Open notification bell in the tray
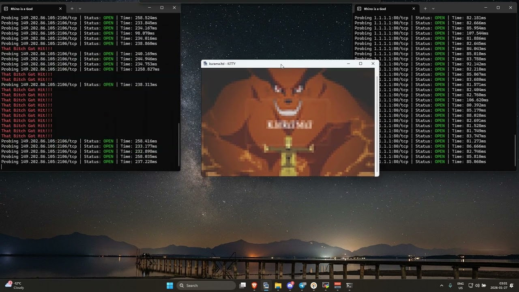This screenshot has width=519, height=292. [x=512, y=286]
